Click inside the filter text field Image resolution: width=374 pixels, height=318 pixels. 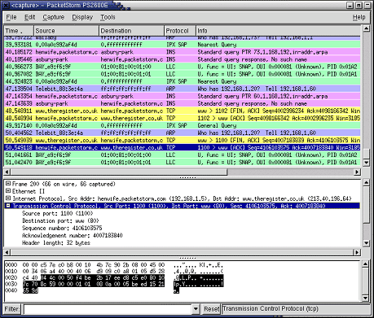coord(108,309)
